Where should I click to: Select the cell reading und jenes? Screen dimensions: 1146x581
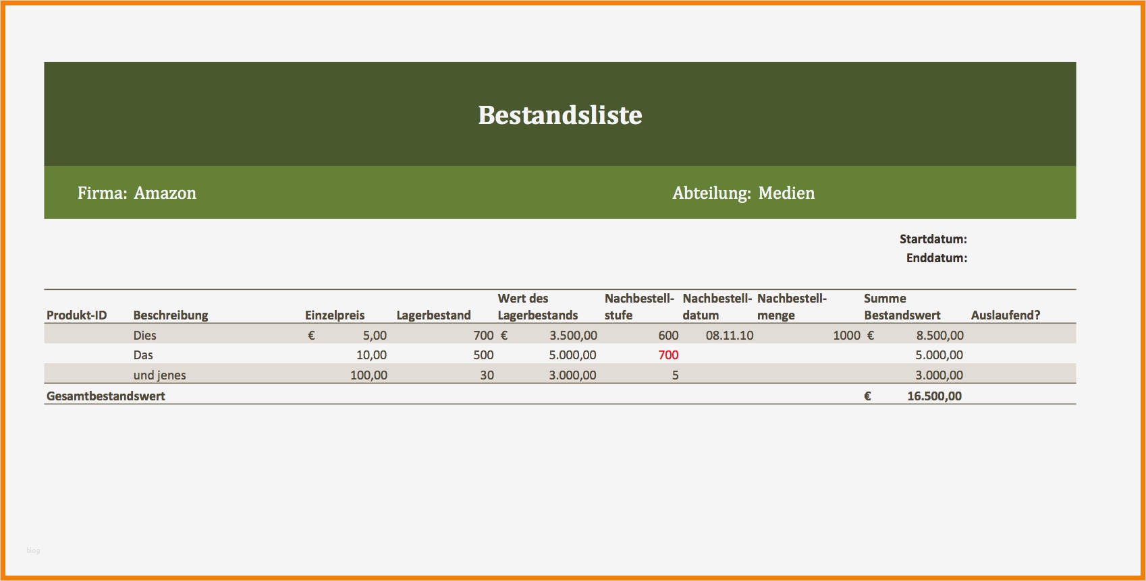(x=159, y=375)
